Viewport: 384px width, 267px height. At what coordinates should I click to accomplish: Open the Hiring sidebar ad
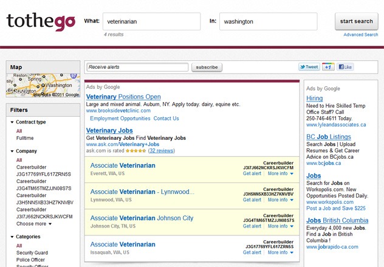pyautogui.click(x=315, y=99)
